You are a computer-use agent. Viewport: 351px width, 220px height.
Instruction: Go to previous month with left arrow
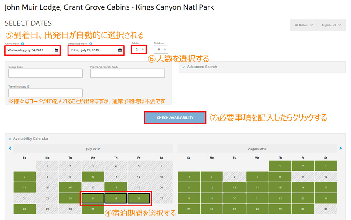[10, 148]
